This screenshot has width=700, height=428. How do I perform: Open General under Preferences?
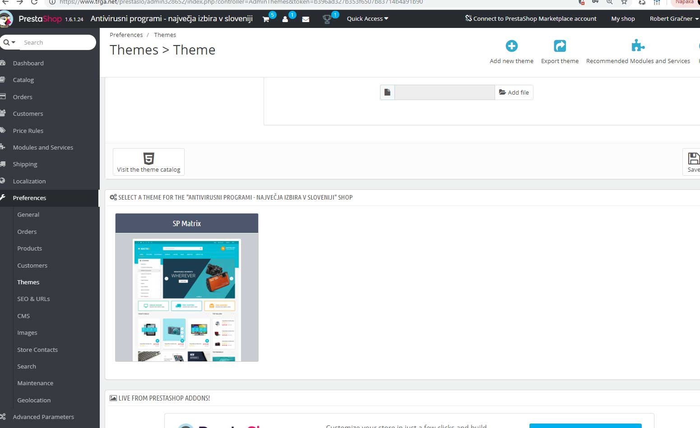[x=28, y=214]
